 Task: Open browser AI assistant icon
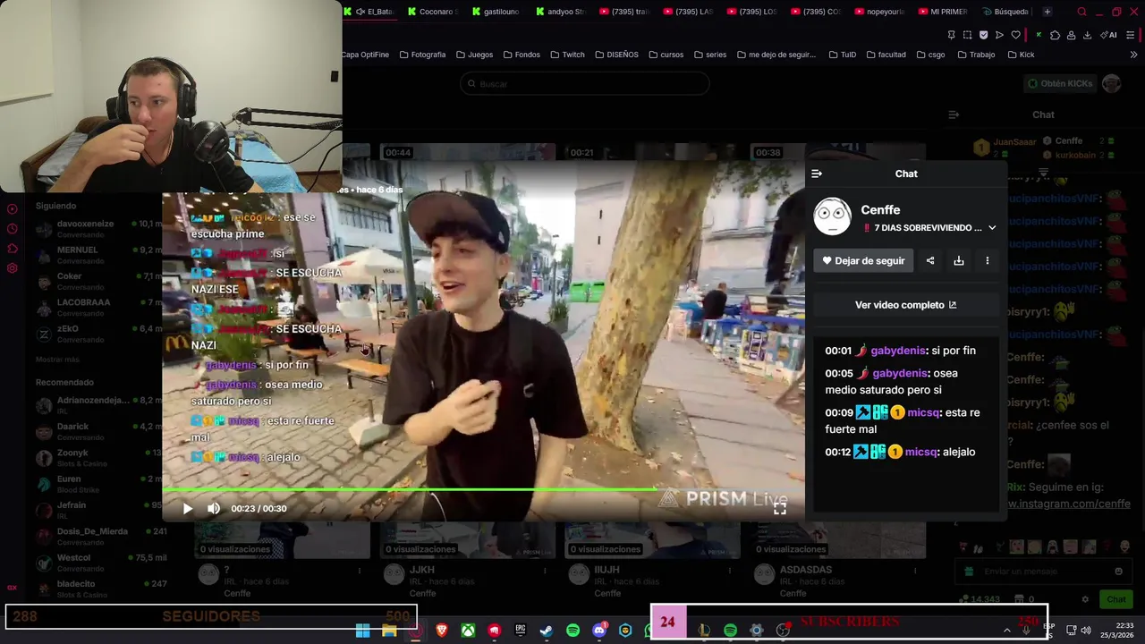click(x=1110, y=35)
